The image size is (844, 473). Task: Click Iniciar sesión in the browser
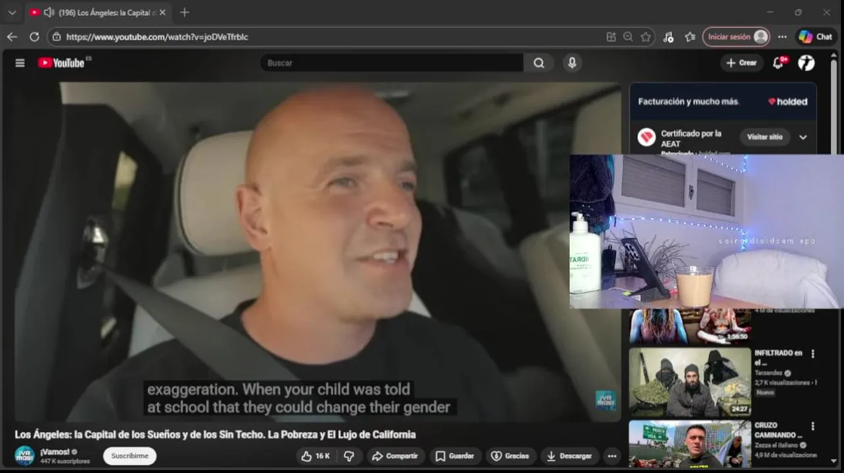click(736, 37)
